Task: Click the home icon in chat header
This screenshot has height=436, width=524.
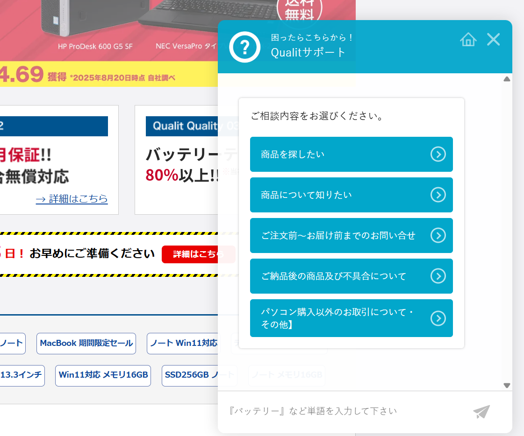Action: pos(468,40)
